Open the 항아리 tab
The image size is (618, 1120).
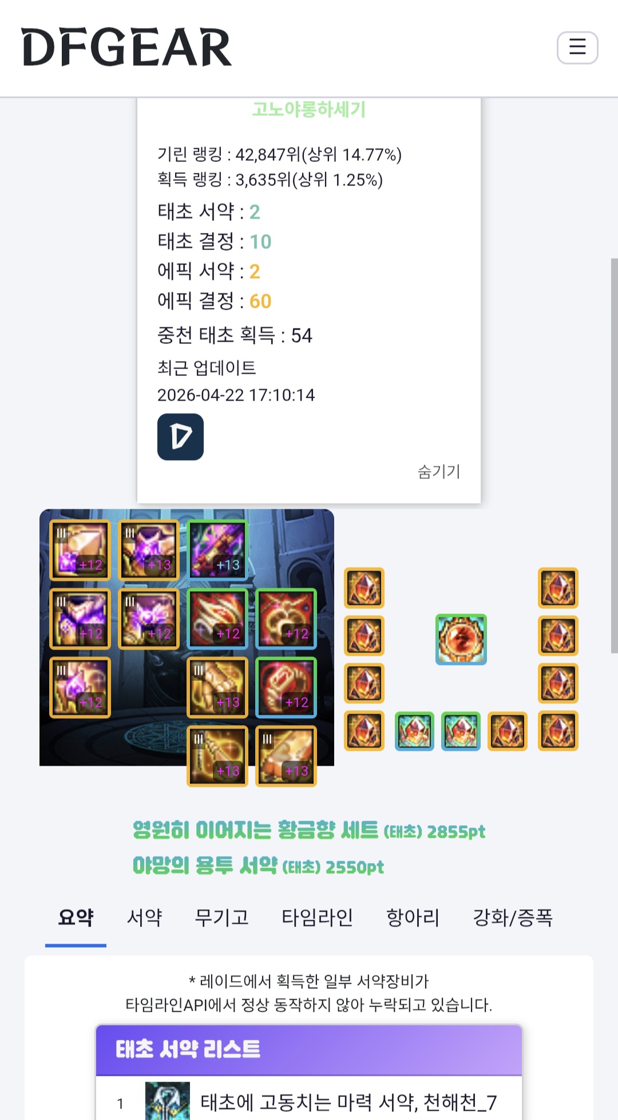click(413, 917)
